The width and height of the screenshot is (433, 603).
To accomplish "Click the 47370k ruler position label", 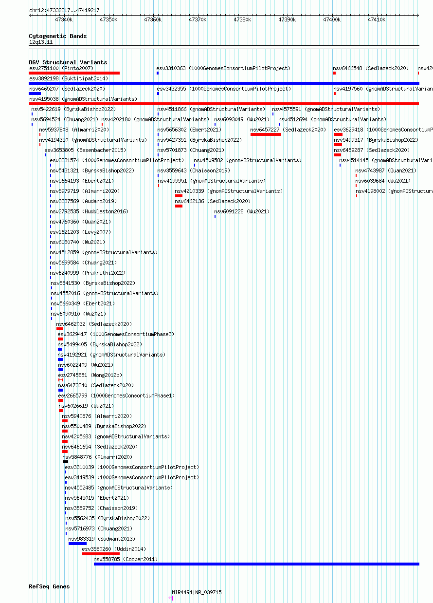I will [198, 19].
